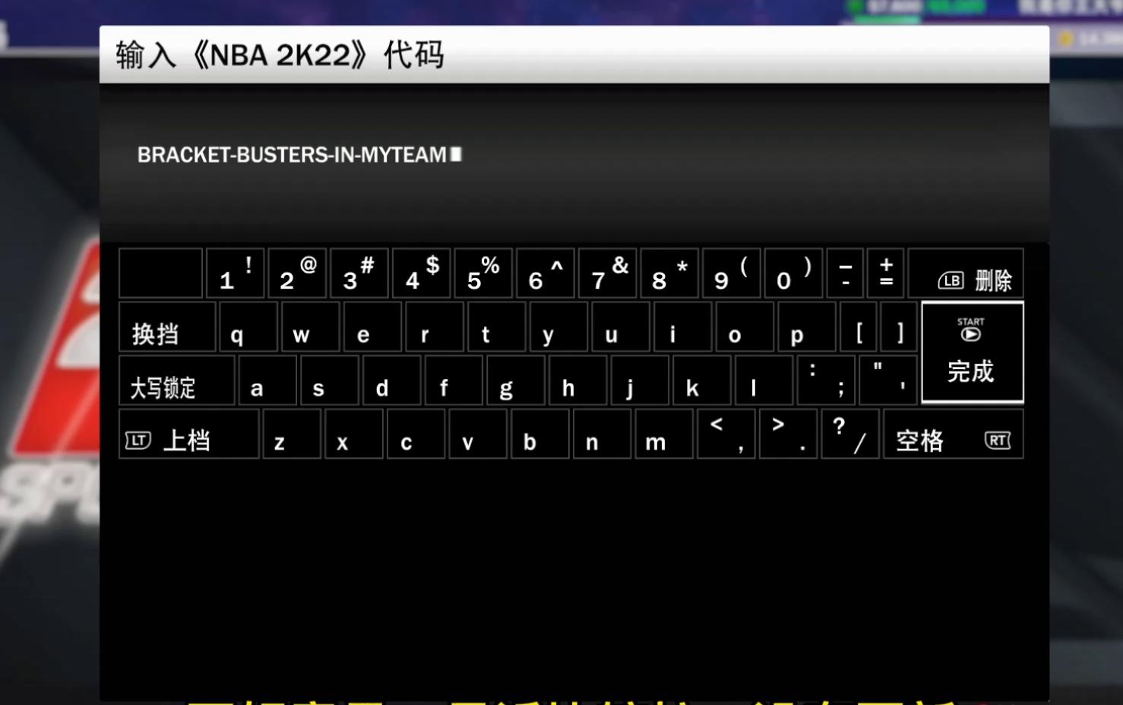The height and width of the screenshot is (705, 1123).
Task: Hit the left bracket [ key
Action: tap(859, 327)
